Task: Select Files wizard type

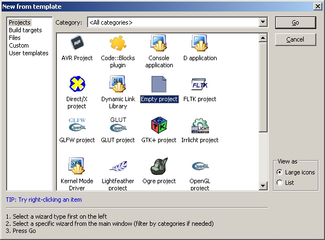Action: [x=15, y=38]
